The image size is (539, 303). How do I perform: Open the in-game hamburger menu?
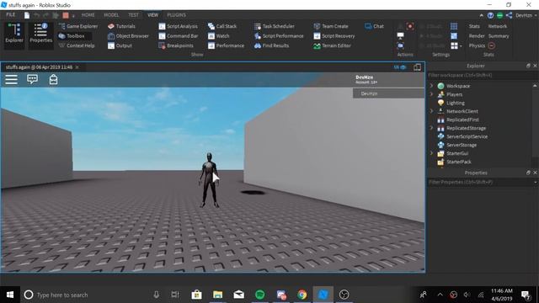pos(11,79)
